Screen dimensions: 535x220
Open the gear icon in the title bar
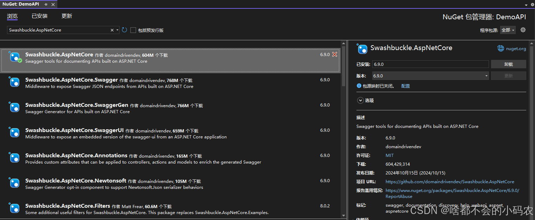[532, 4]
